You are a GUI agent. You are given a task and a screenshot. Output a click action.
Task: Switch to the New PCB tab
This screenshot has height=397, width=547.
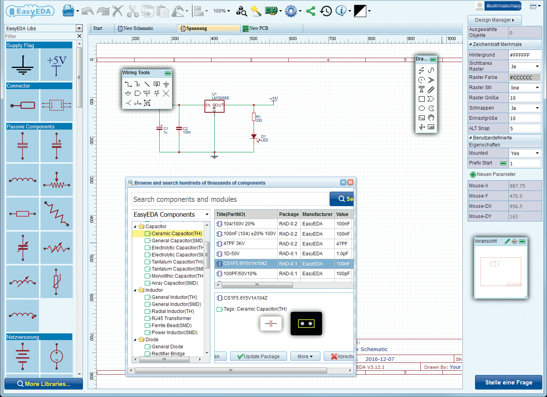pyautogui.click(x=258, y=28)
